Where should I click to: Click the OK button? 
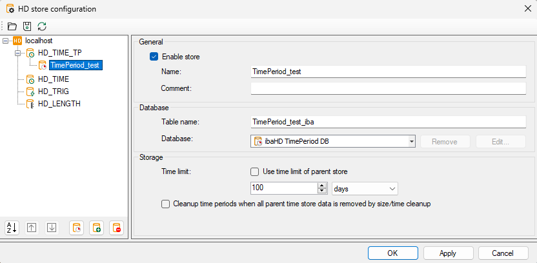tap(392, 253)
